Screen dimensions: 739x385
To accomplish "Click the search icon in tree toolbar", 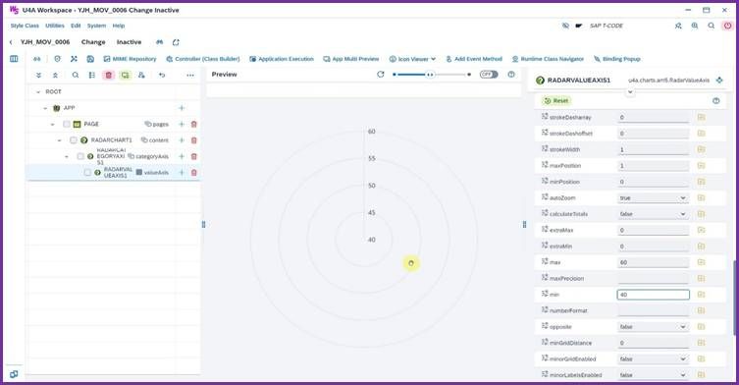I will [76, 75].
